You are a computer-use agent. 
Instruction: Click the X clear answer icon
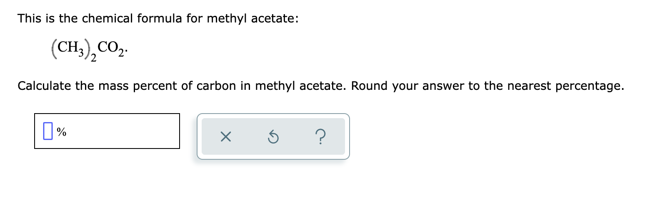[x=225, y=136]
